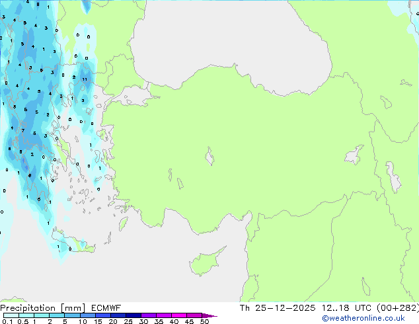Image resolution: width=419 pixels, height=324 pixels.
Task: Click the legend label '10'
Action: (83, 321)
